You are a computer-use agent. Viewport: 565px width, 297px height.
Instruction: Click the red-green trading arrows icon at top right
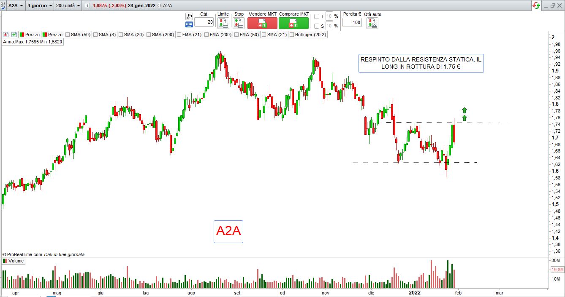tap(536, 5)
